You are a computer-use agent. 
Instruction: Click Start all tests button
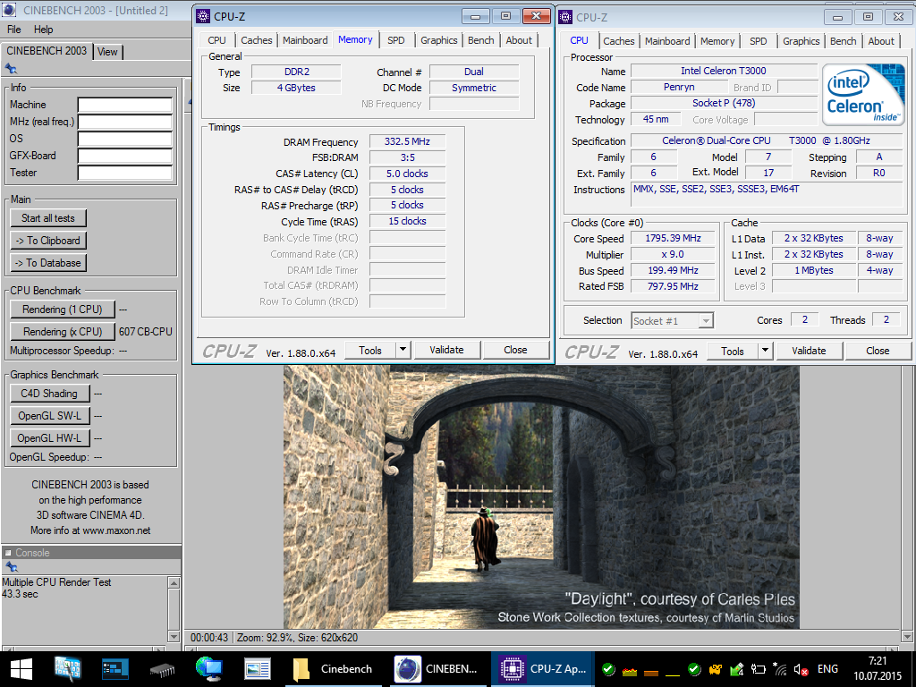[x=48, y=218]
